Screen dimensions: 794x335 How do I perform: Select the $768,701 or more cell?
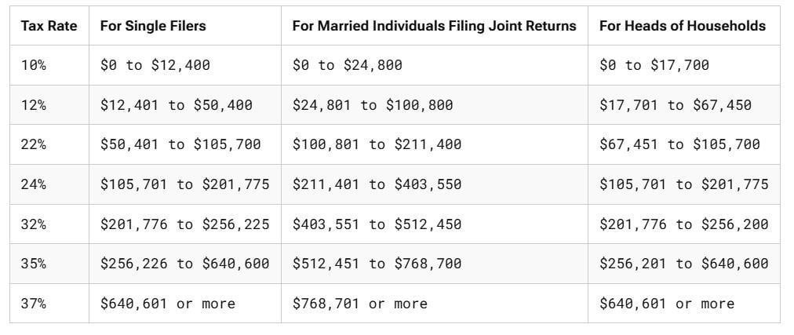[x=360, y=304]
